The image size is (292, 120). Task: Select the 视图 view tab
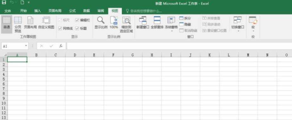(115, 11)
